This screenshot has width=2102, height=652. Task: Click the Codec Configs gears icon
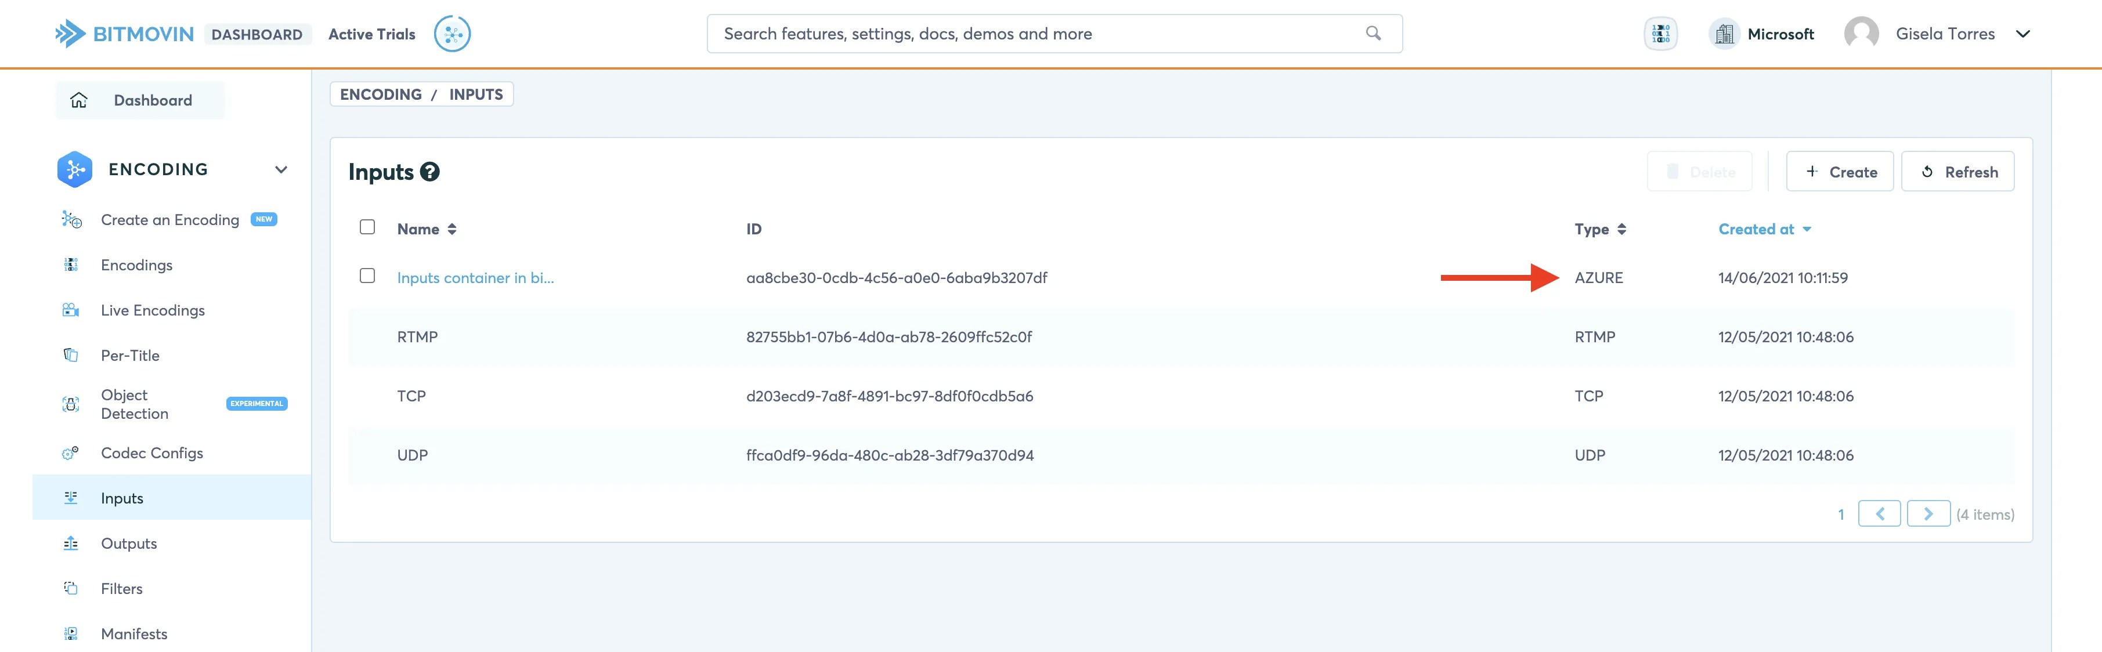pyautogui.click(x=71, y=453)
